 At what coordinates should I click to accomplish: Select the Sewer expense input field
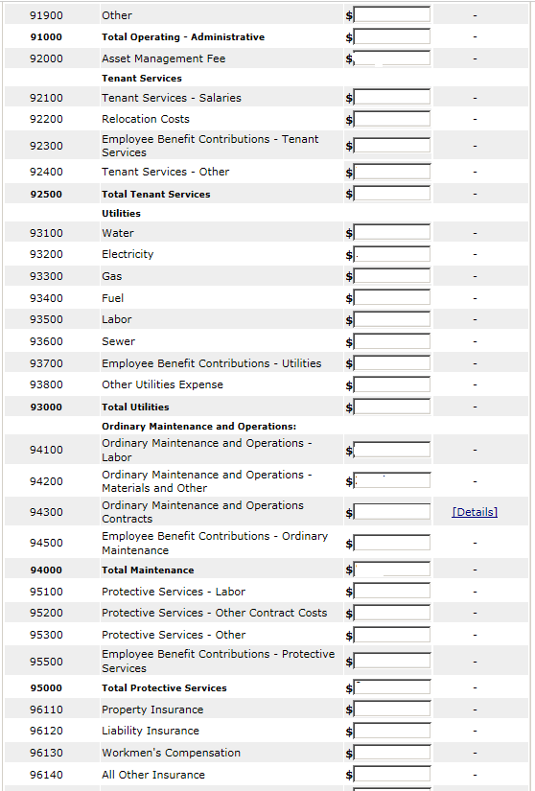(x=392, y=341)
